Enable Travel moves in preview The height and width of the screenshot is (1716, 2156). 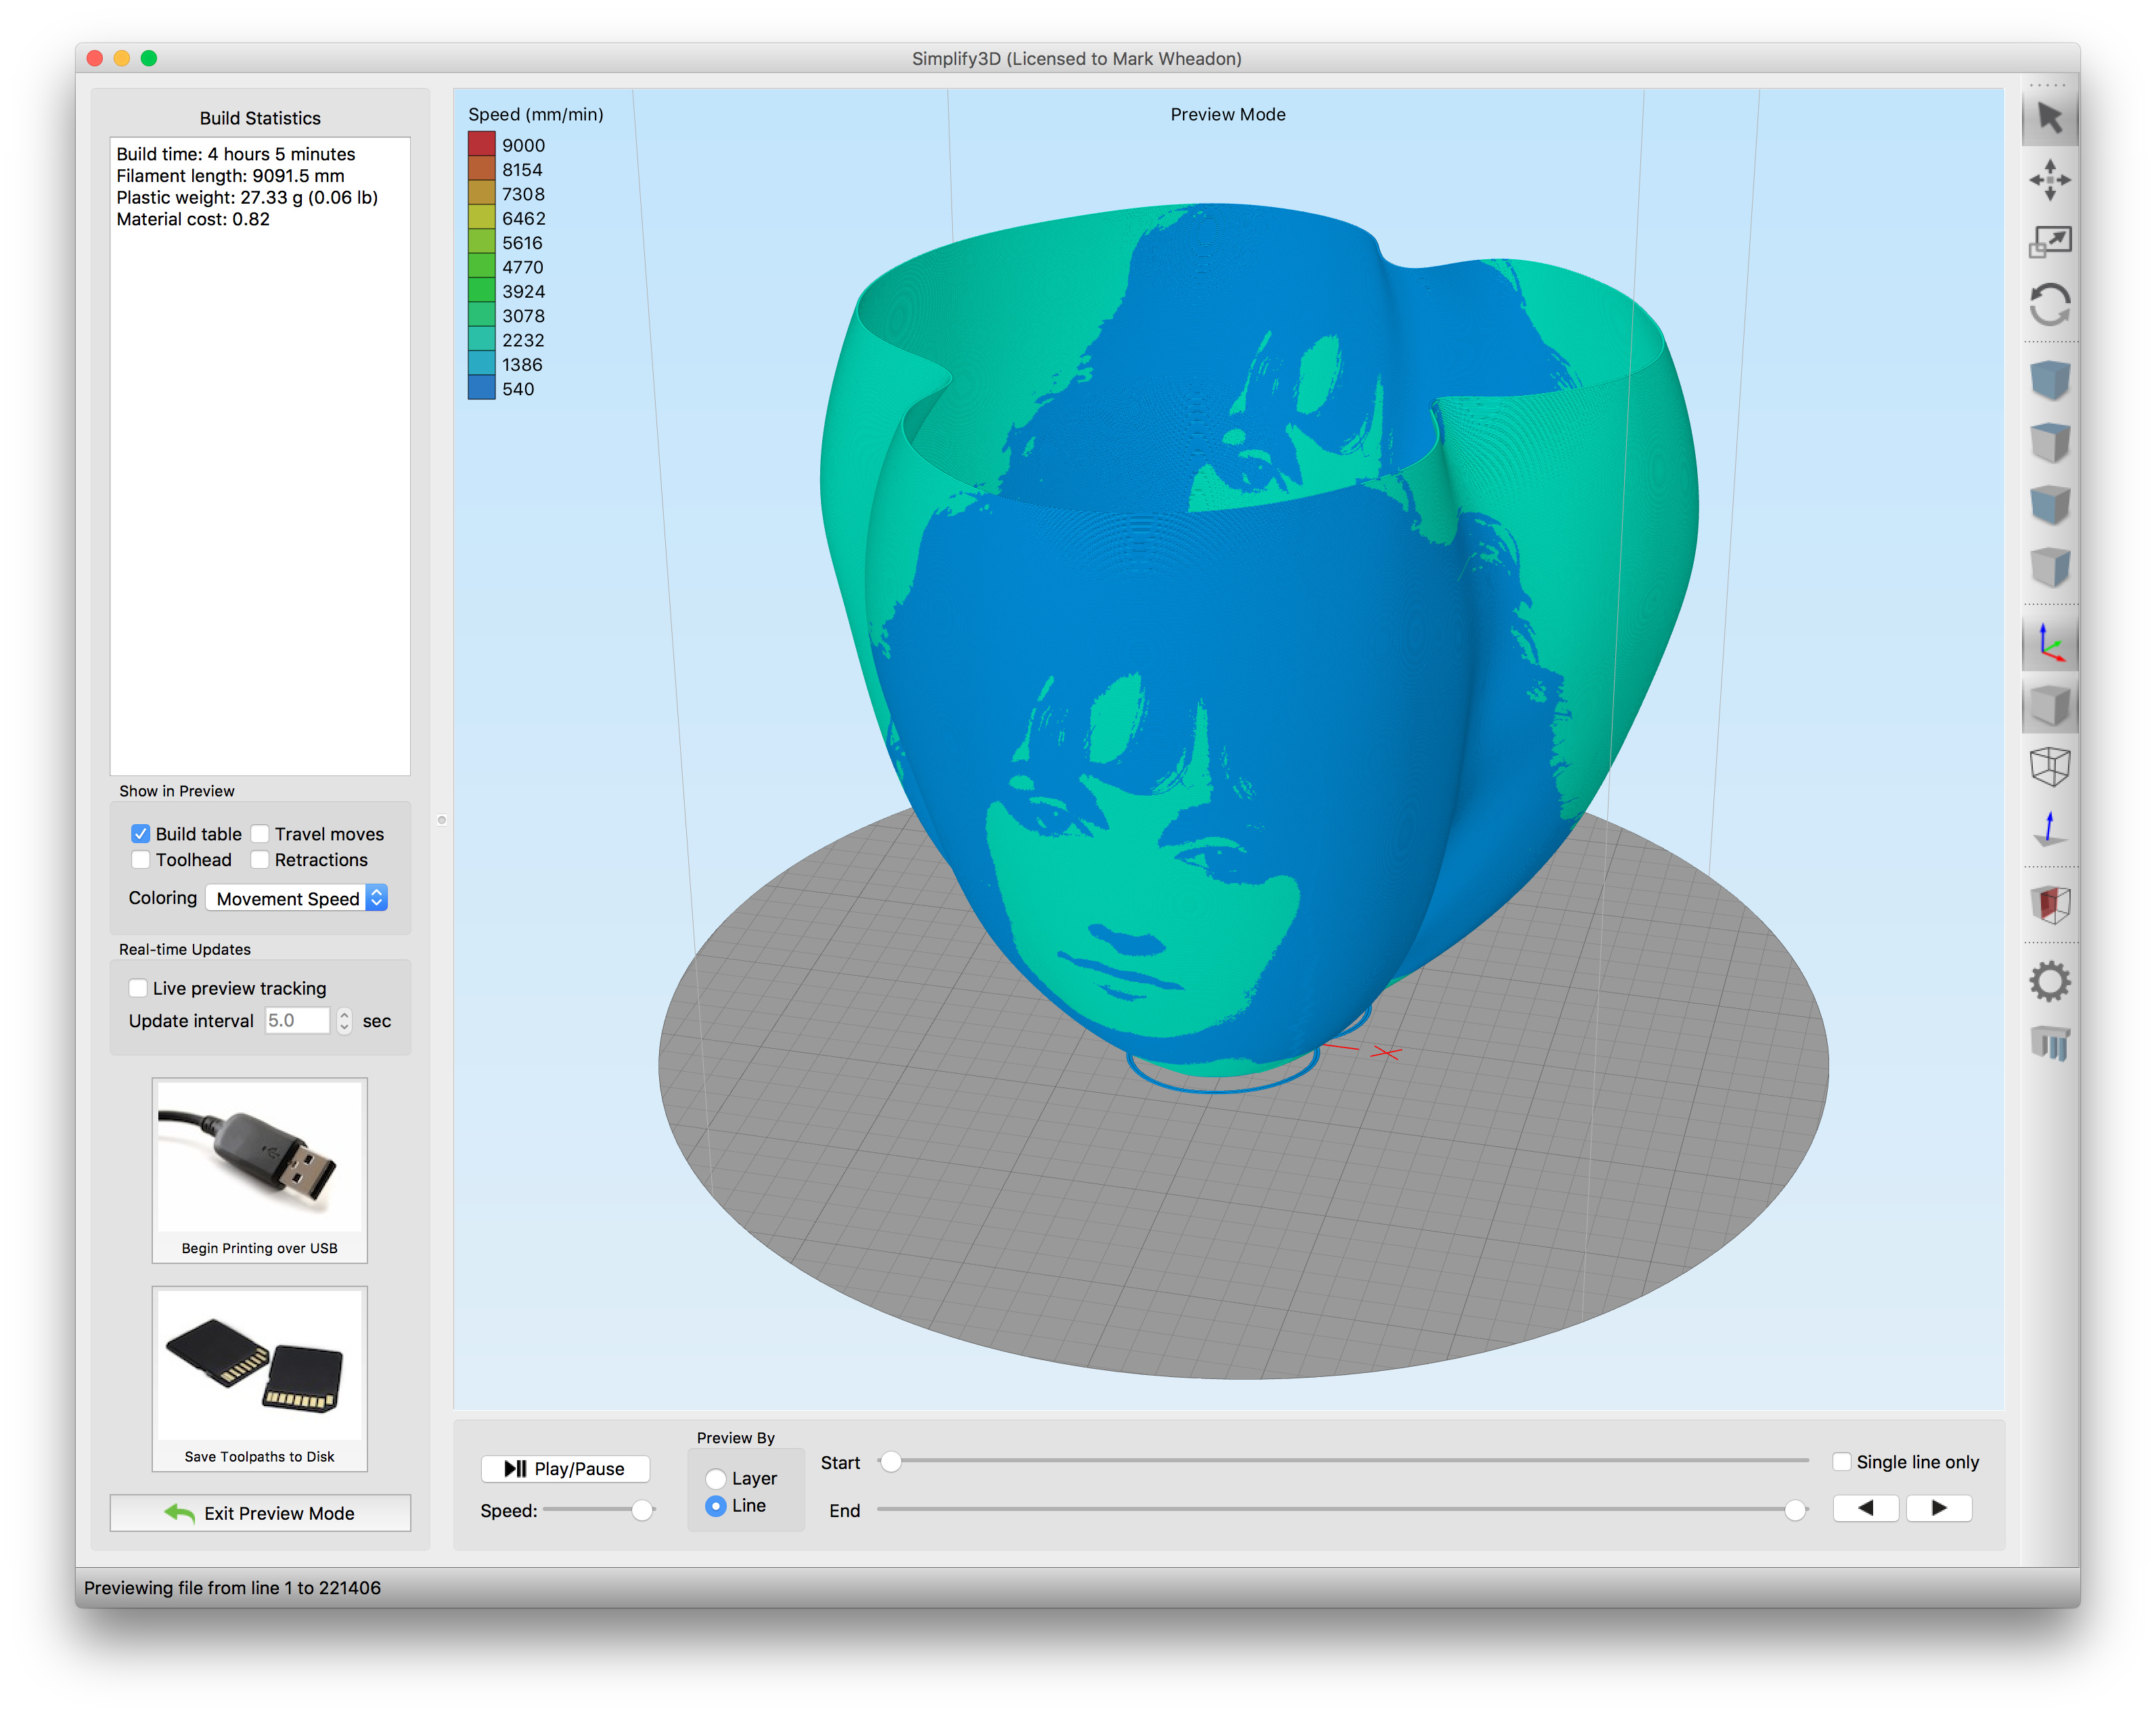260,834
